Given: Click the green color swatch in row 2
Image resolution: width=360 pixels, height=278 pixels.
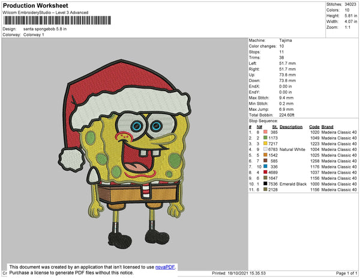Looking at the screenshot, I should tap(265, 138).
